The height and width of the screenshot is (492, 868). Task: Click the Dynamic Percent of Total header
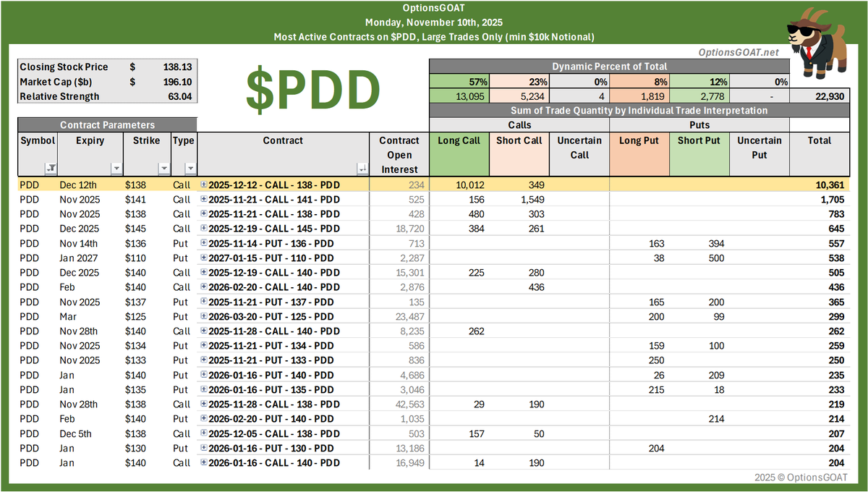(x=609, y=67)
